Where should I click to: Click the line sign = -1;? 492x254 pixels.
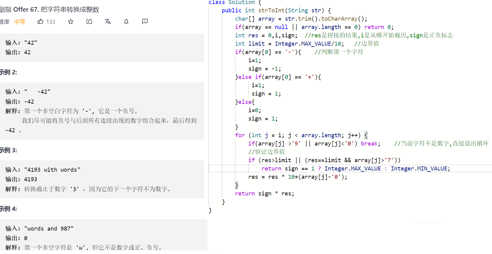(x=265, y=69)
